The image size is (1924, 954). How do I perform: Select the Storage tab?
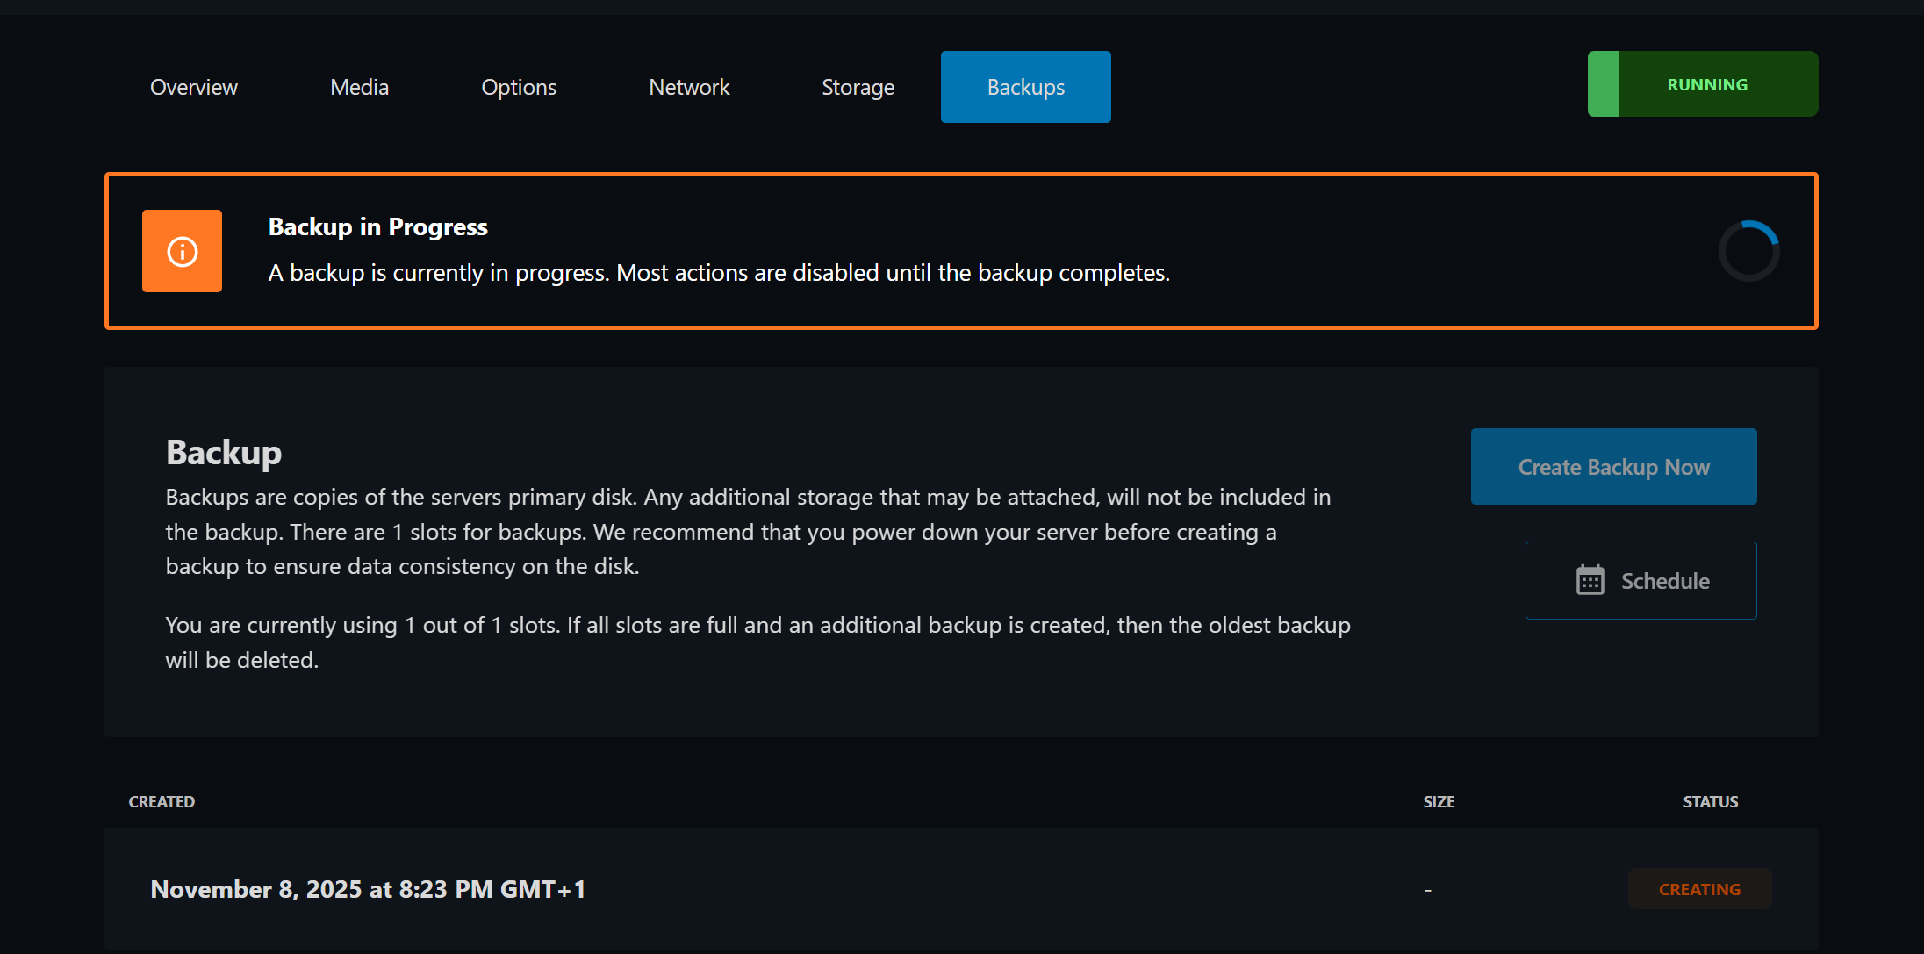tap(858, 87)
